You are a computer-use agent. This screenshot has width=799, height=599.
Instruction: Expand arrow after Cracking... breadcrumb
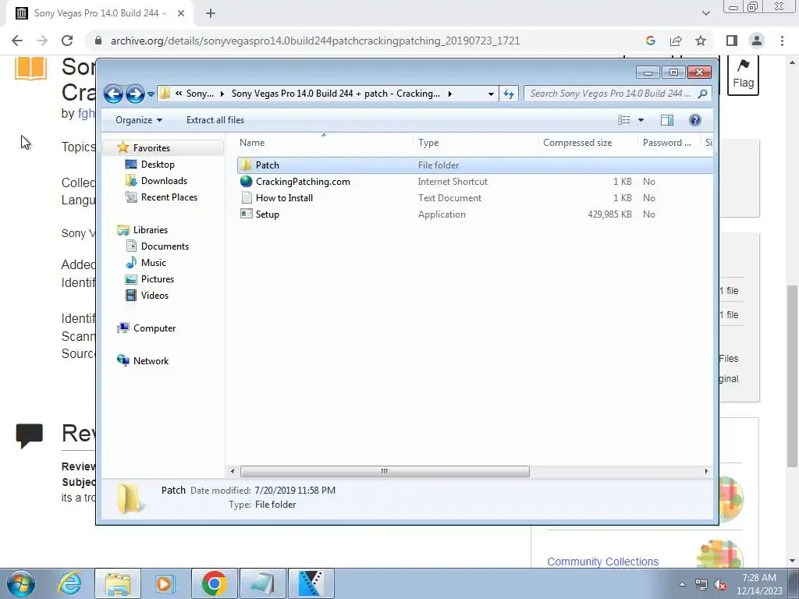coord(450,94)
